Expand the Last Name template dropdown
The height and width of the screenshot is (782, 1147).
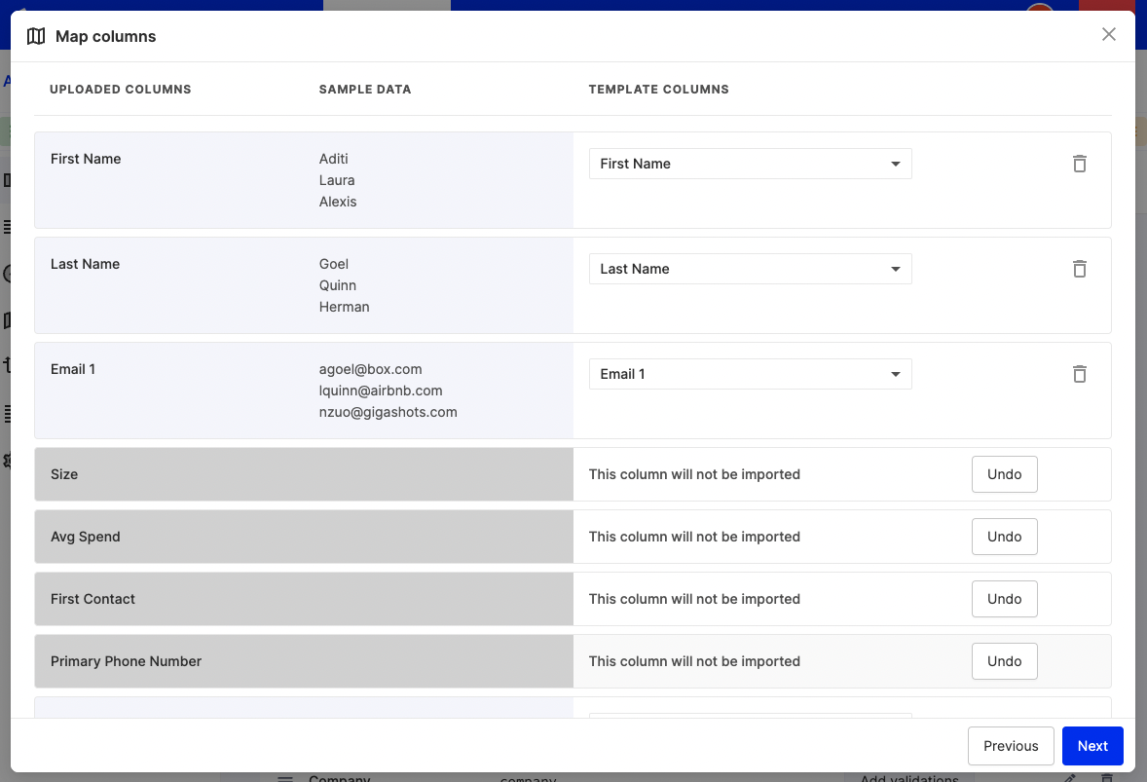pyautogui.click(x=750, y=269)
